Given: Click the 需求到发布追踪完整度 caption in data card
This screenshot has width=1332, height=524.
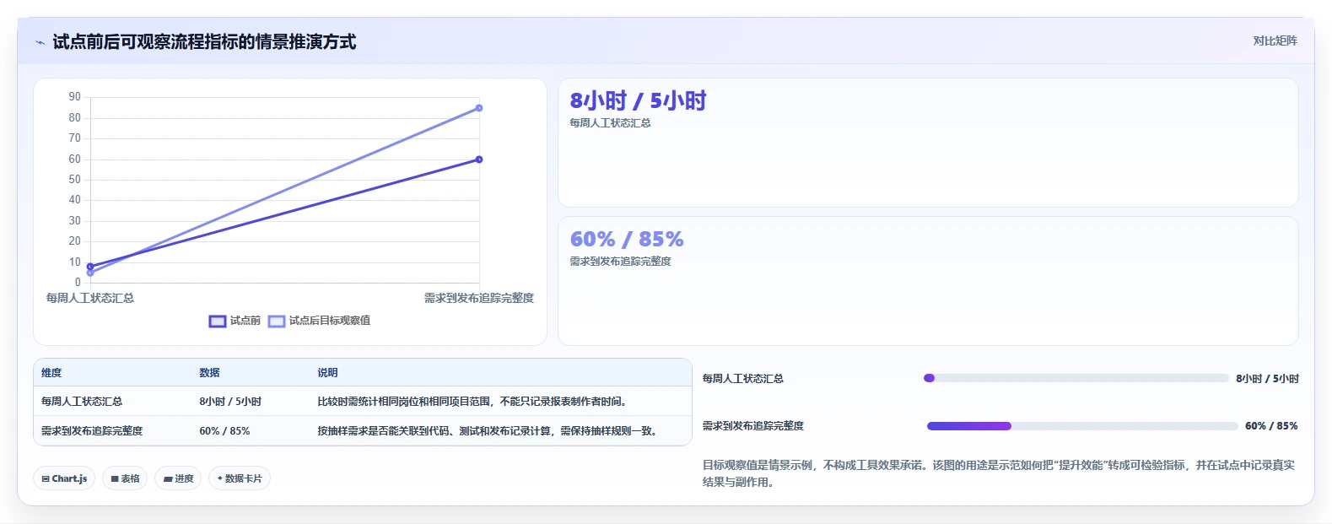Looking at the screenshot, I should [x=620, y=262].
